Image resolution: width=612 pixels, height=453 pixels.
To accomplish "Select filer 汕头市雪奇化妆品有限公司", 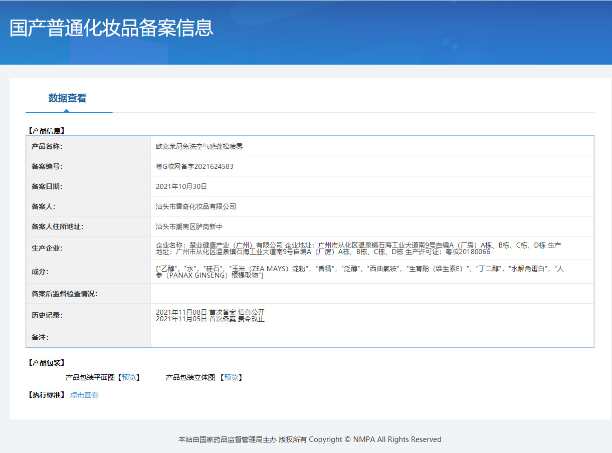I will pyautogui.click(x=196, y=206).
